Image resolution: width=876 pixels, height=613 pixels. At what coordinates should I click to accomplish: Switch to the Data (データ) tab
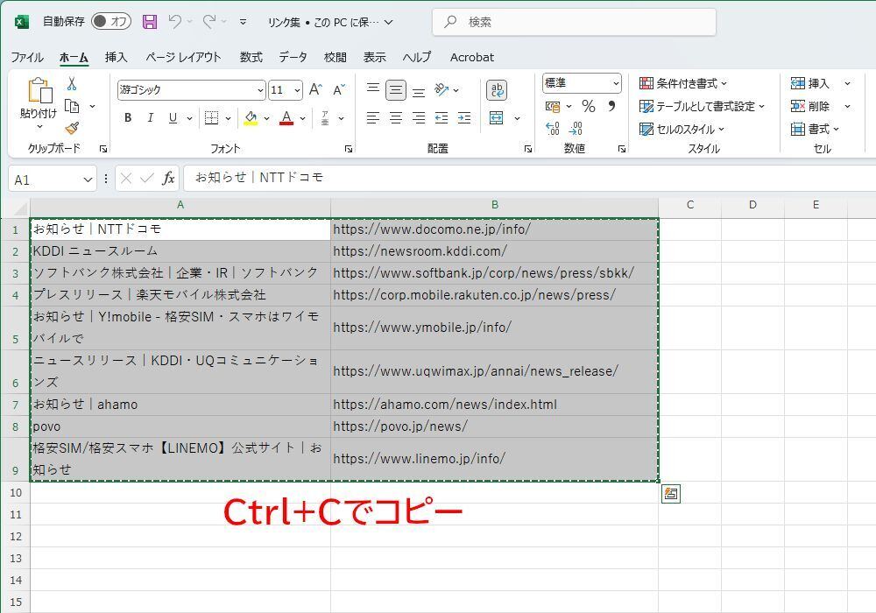coord(293,57)
